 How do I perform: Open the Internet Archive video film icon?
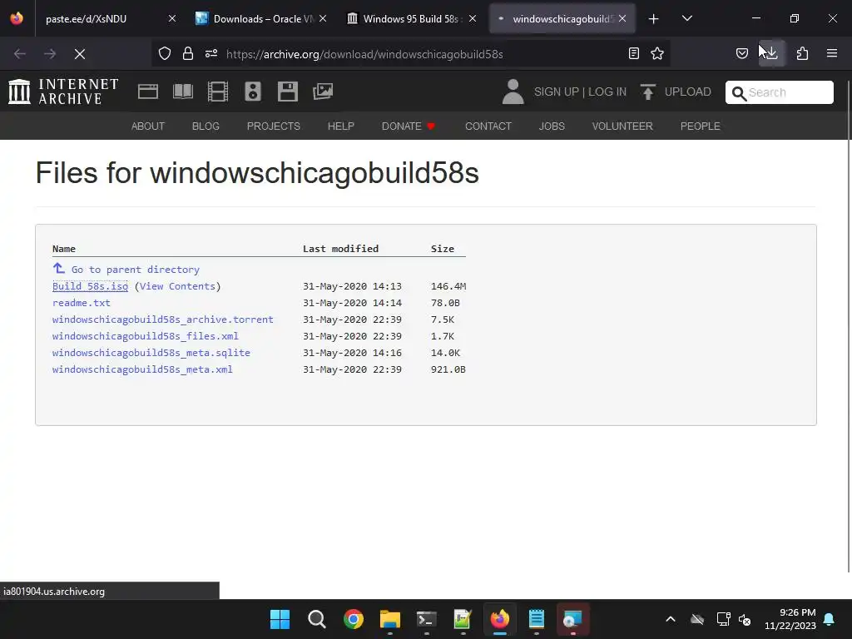click(x=217, y=92)
